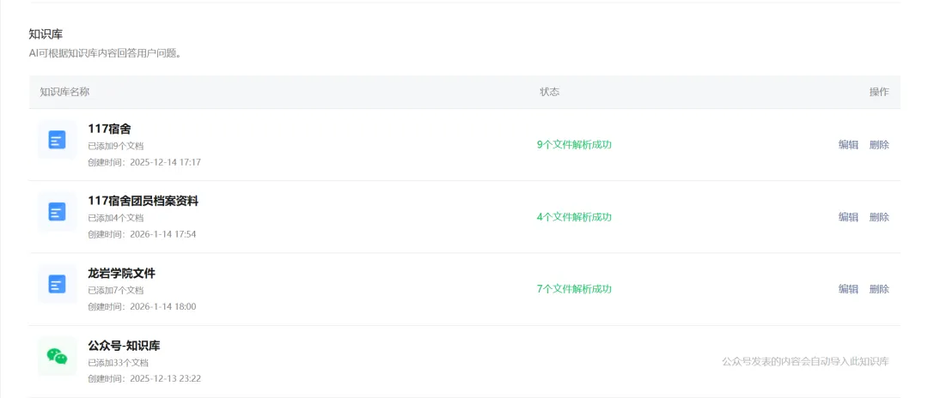Click the 知识库名称 column header
The width and height of the screenshot is (928, 398).
coord(64,92)
